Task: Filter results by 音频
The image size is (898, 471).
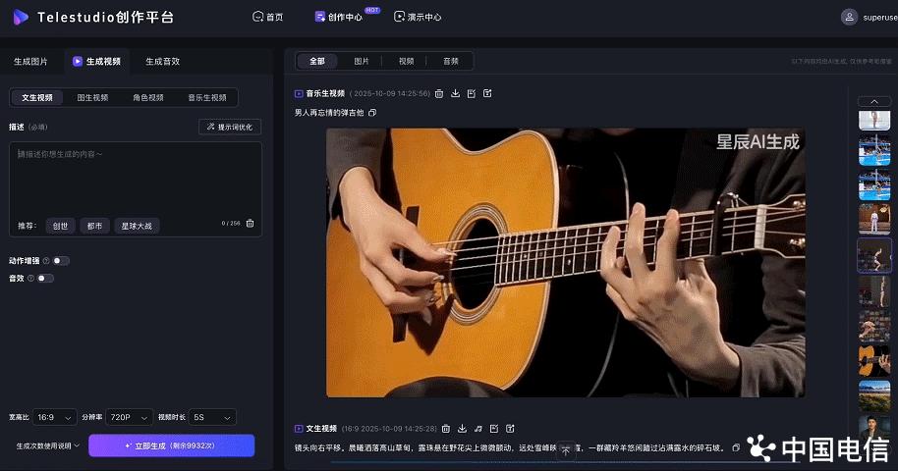Action: (451, 61)
